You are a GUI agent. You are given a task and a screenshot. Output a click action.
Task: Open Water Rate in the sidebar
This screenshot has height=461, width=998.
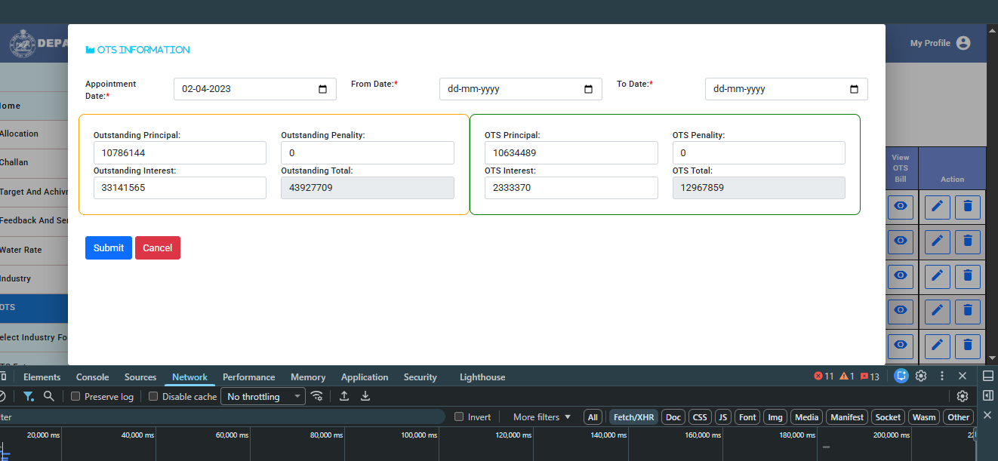(x=34, y=250)
